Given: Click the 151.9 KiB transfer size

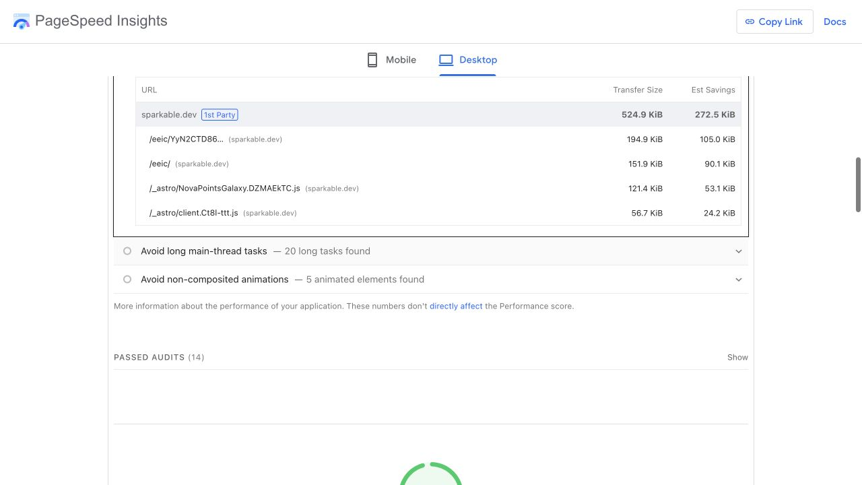Looking at the screenshot, I should coord(645,164).
